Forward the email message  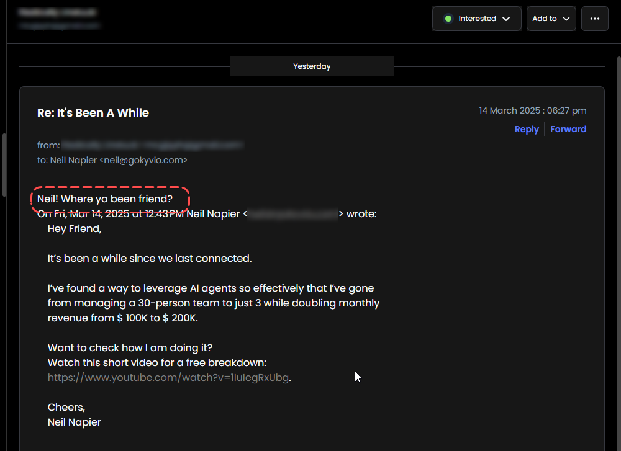click(568, 130)
